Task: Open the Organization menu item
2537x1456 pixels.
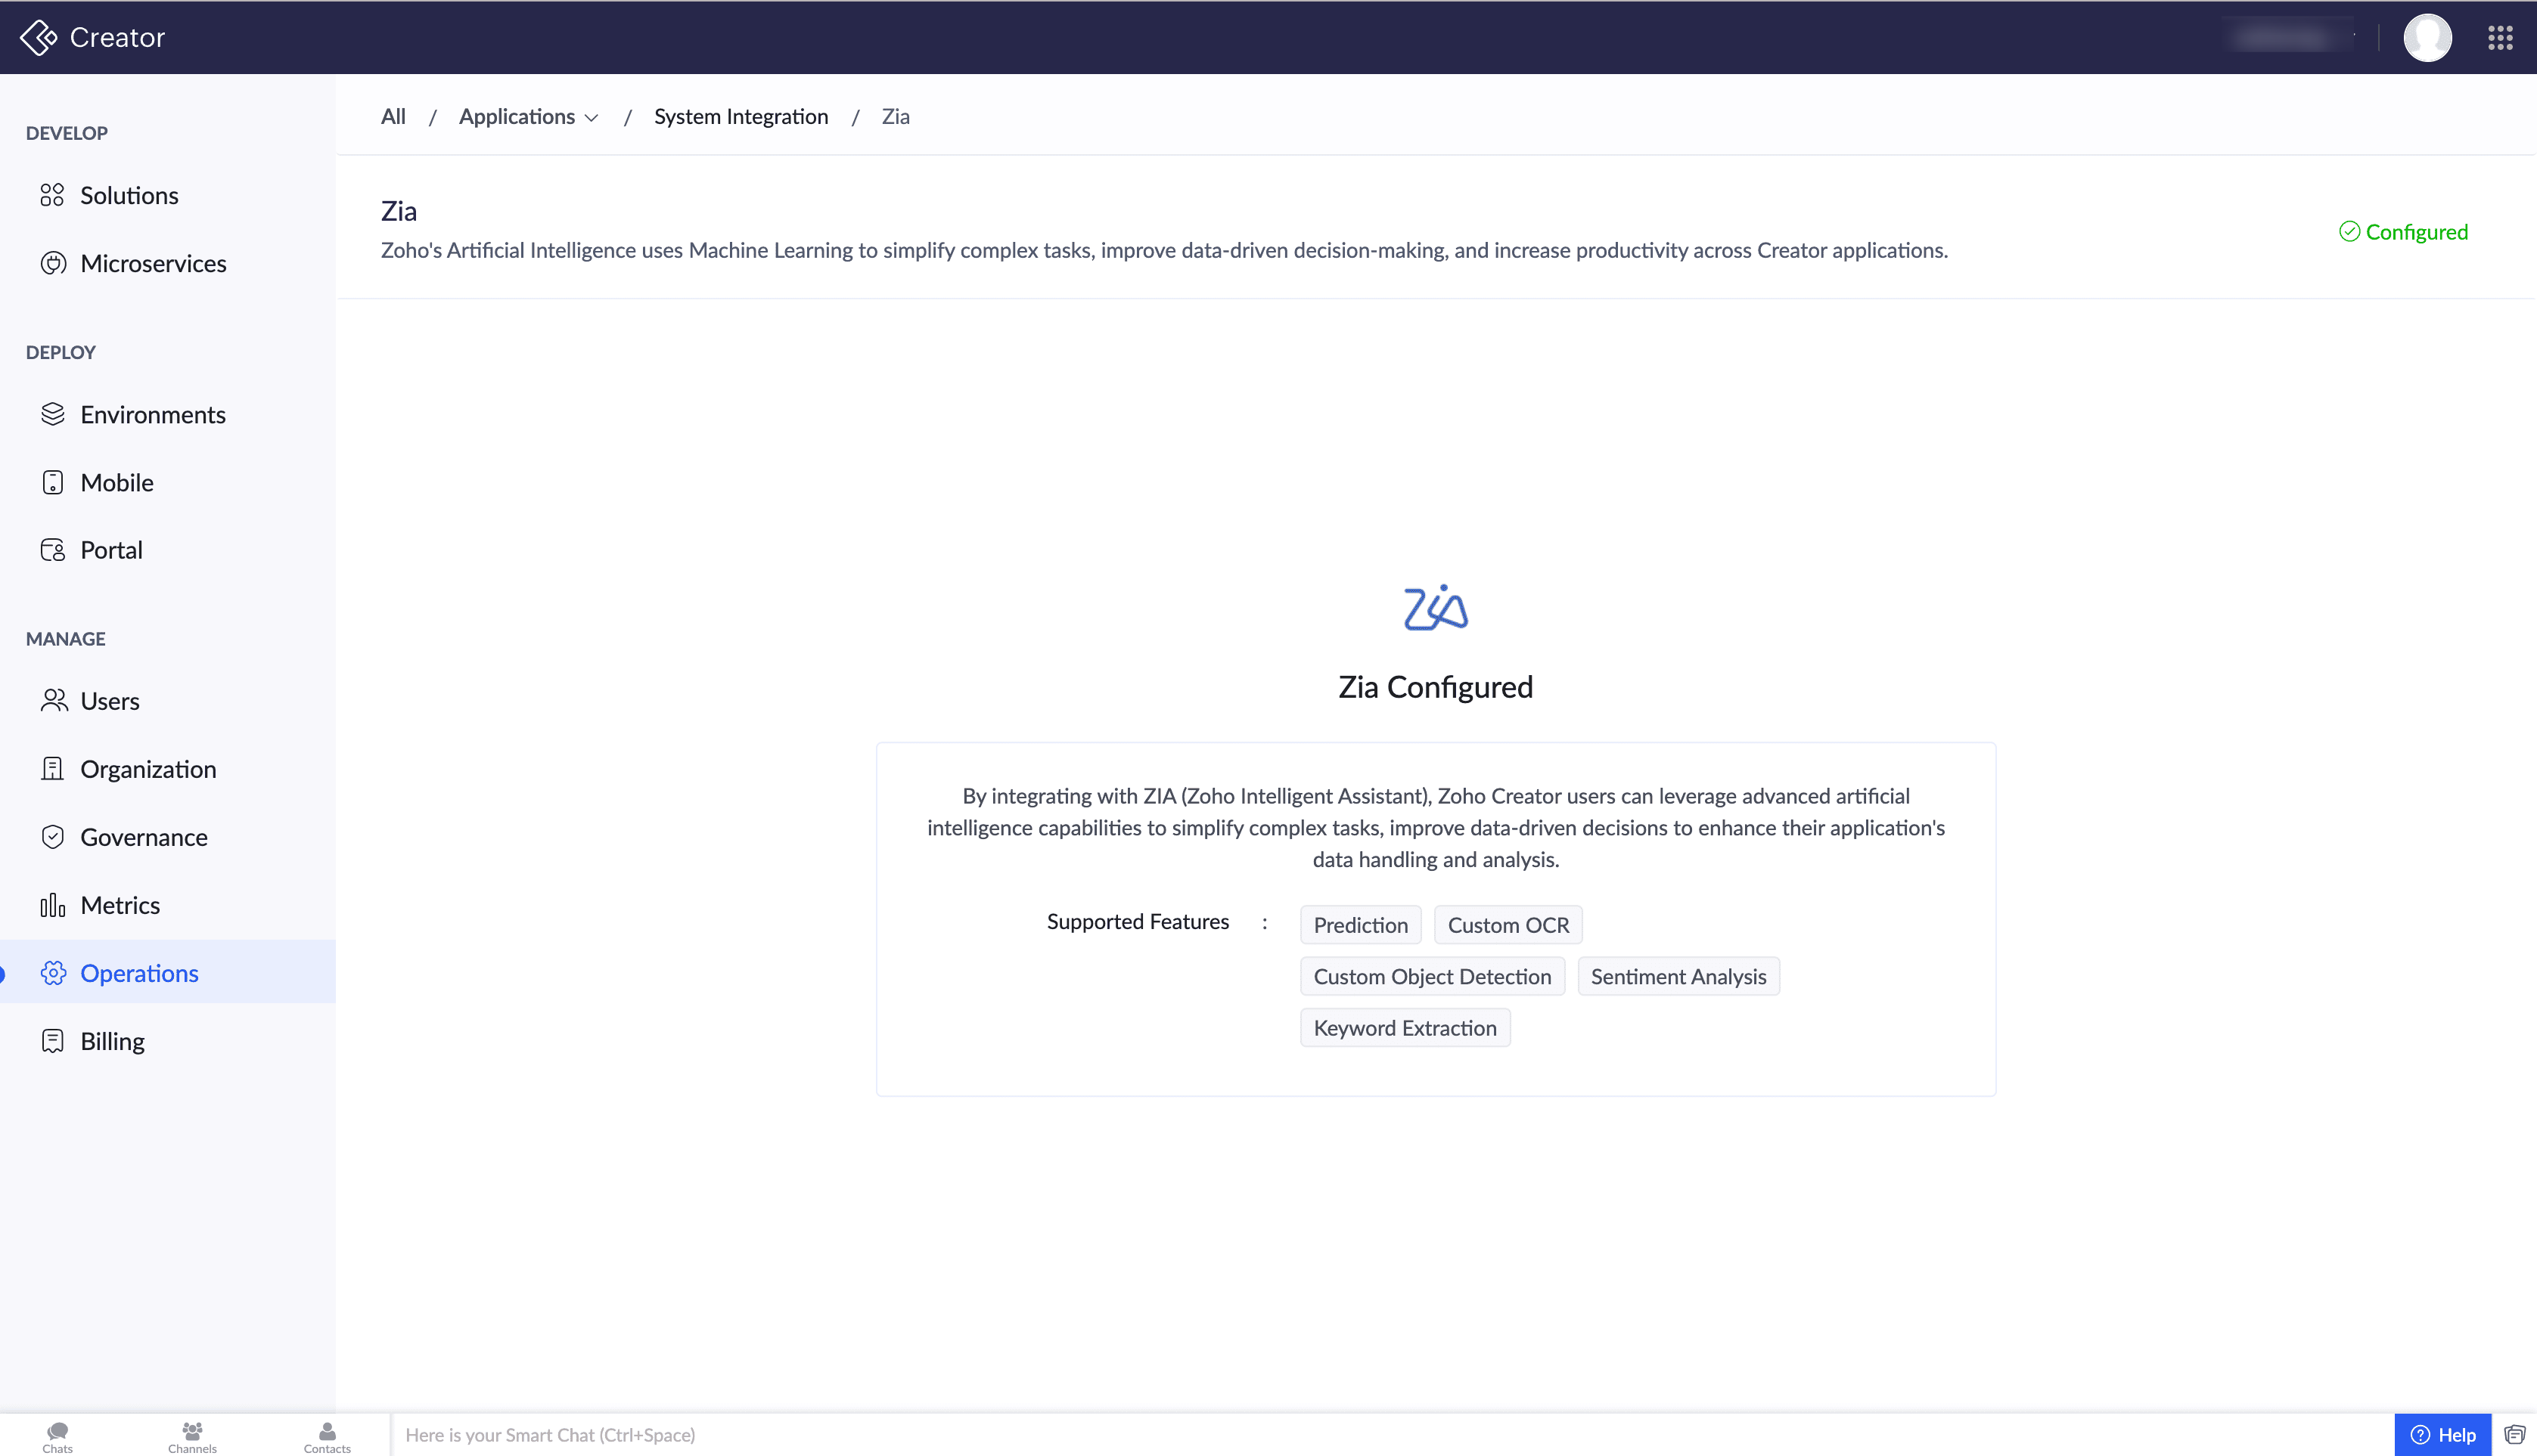Action: pyautogui.click(x=148, y=769)
